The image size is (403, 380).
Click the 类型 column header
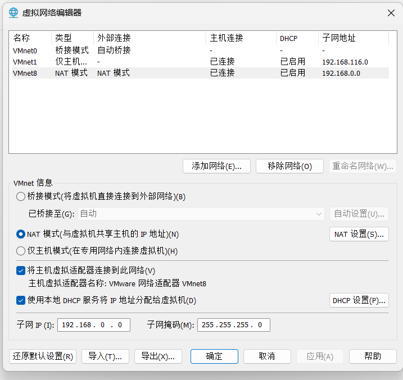[73, 38]
